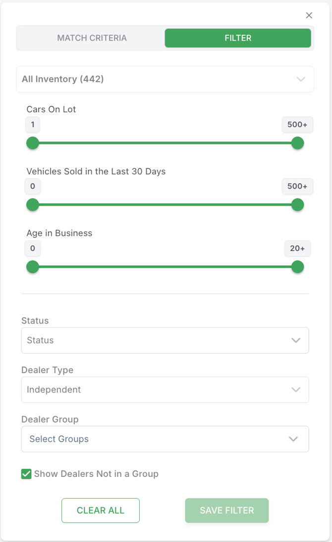
Task: Click Age in Business minimum slider handle
Action: 33,267
